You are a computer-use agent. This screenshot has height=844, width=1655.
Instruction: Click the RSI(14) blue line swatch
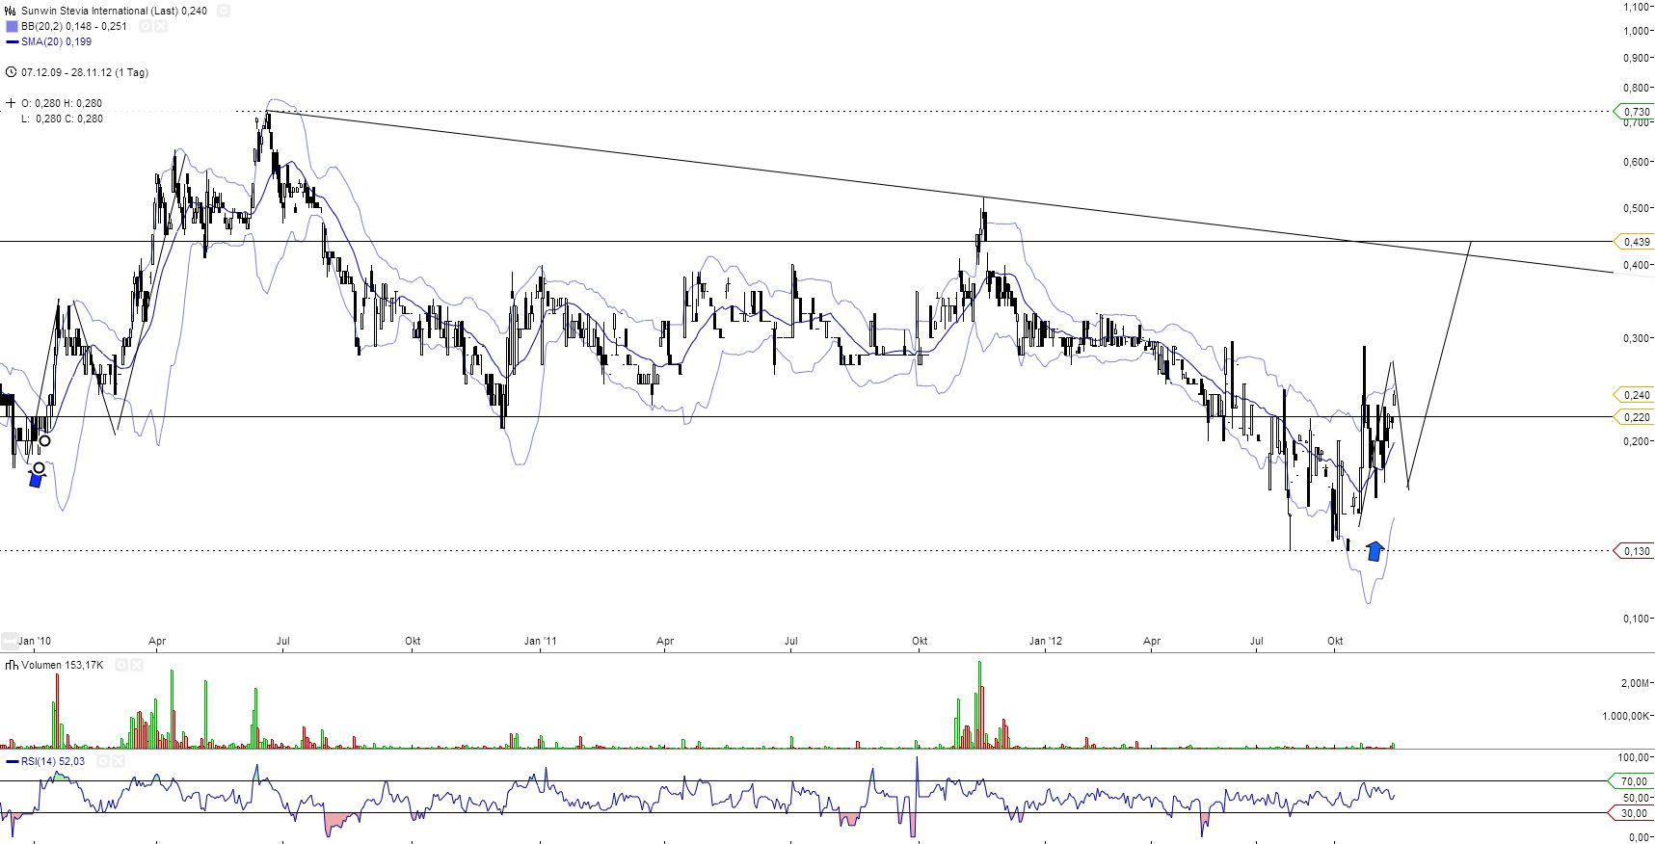coord(12,761)
